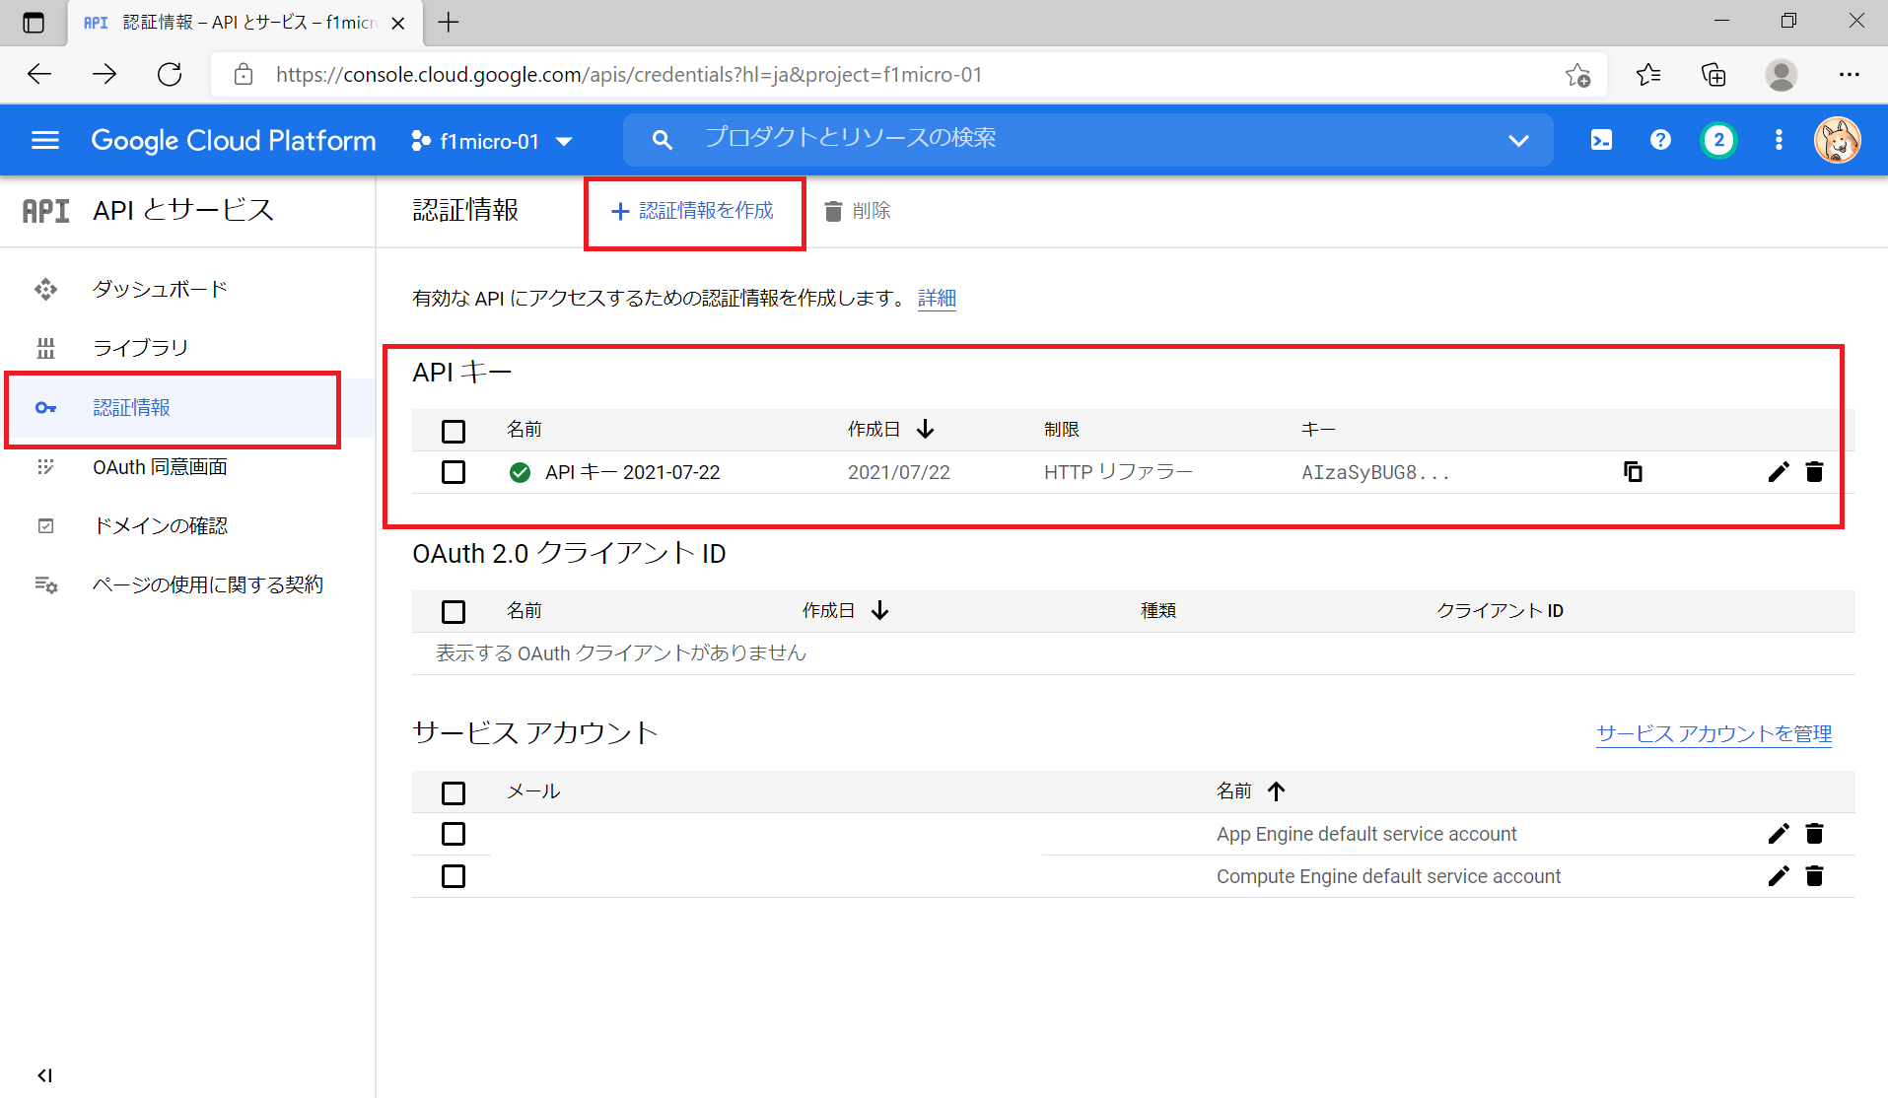Sort service accounts by 名前 column

[x=1251, y=790]
